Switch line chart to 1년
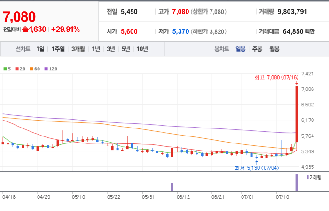This screenshot has height=211, width=329. pos(96,49)
